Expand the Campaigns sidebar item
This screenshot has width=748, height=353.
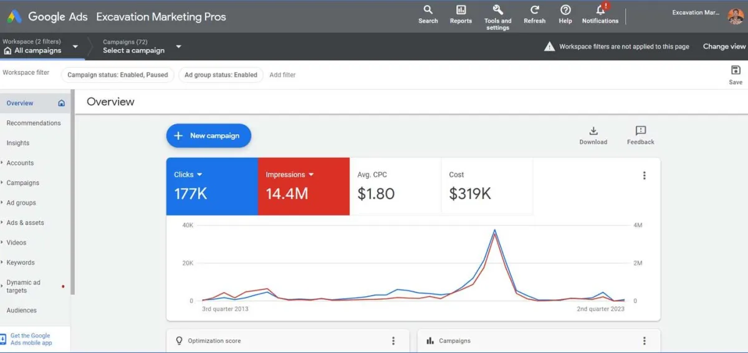(2, 183)
